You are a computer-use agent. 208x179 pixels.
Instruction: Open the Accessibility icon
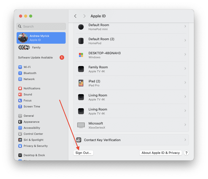tap(20, 128)
